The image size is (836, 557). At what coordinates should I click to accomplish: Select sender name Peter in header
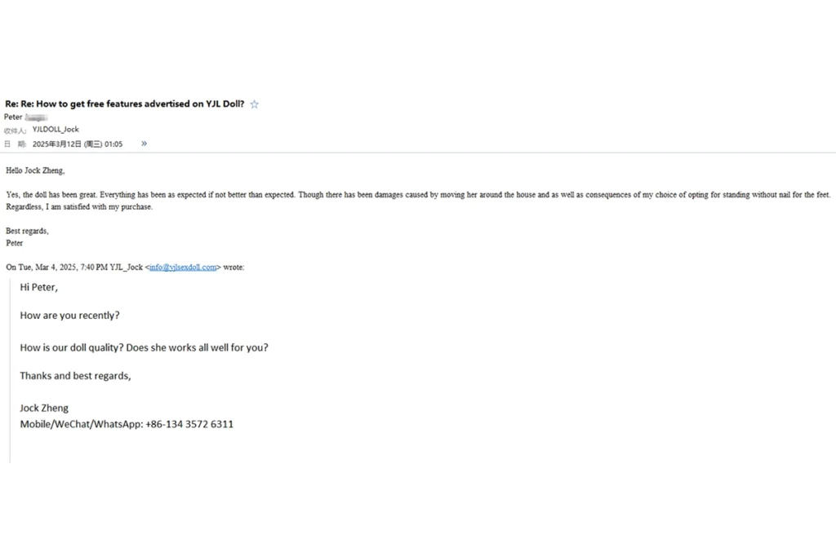(13, 117)
